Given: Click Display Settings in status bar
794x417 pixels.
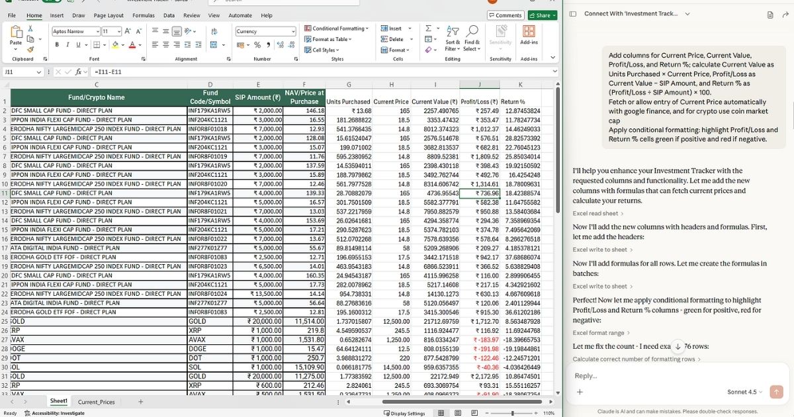Looking at the screenshot, I should coord(404,413).
